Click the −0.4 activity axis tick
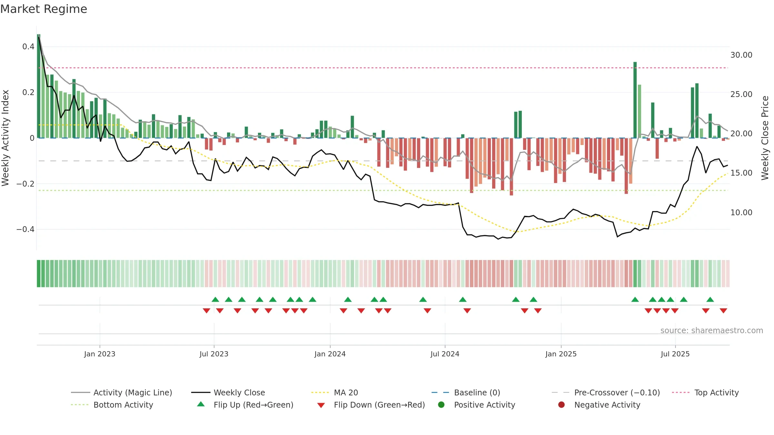This screenshot has width=774, height=435. coord(25,229)
